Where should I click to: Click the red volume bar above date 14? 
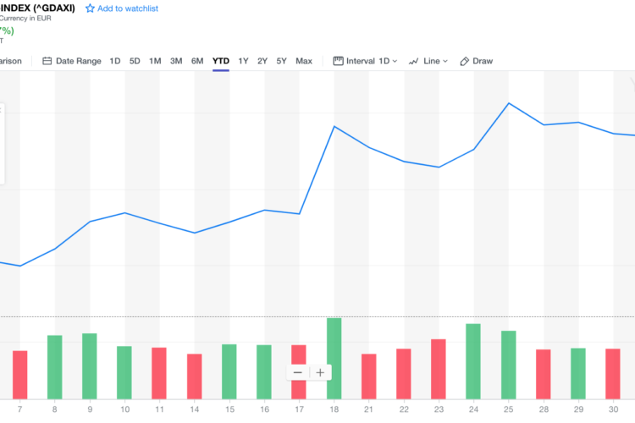coord(195,376)
